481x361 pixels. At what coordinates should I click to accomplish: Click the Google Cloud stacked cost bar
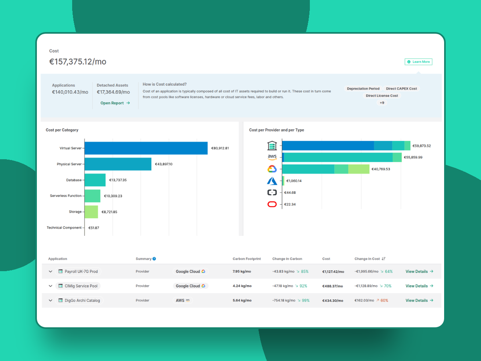click(x=326, y=169)
